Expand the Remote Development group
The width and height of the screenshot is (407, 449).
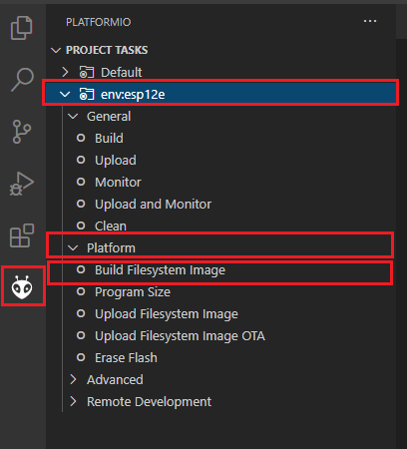[73, 401]
